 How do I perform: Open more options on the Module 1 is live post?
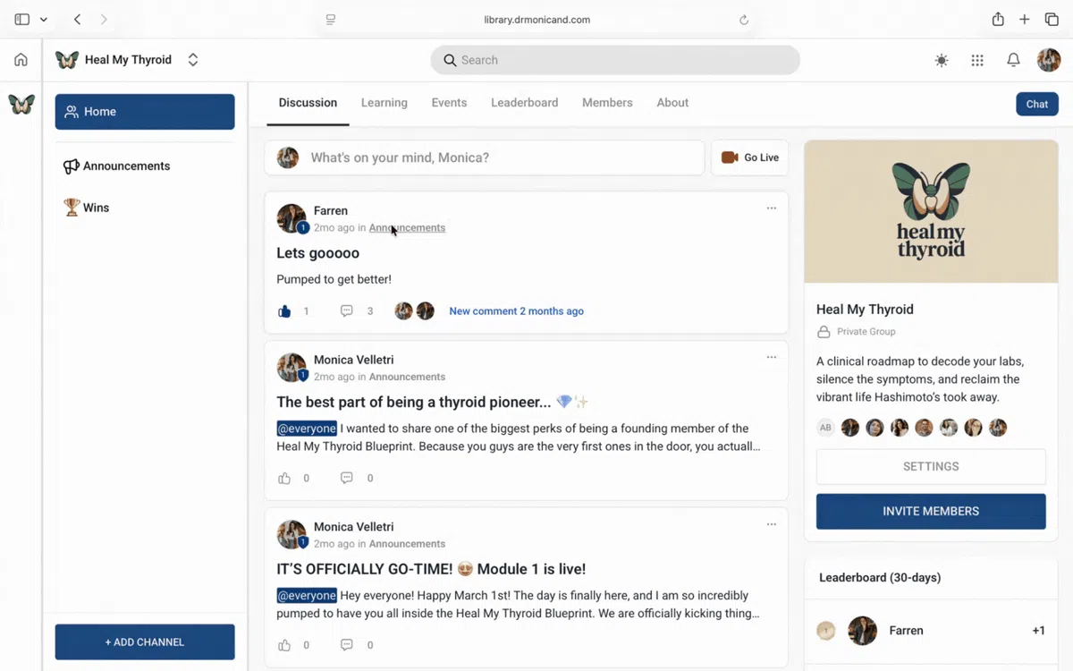click(771, 525)
